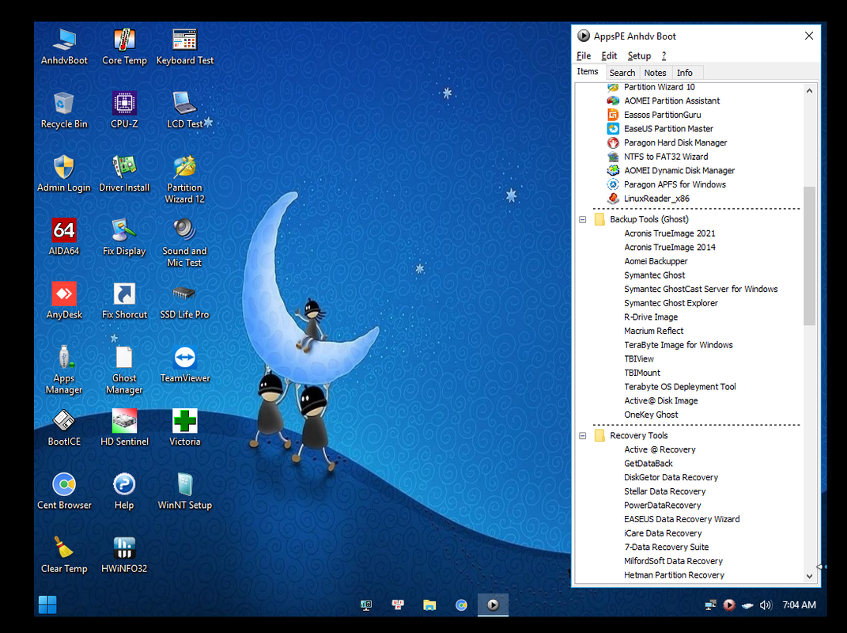Select Hetman Partition Recovery
Viewport: 847px width, 633px height.
tap(674, 575)
